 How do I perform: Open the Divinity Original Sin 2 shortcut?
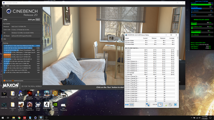[x=29, y=106]
